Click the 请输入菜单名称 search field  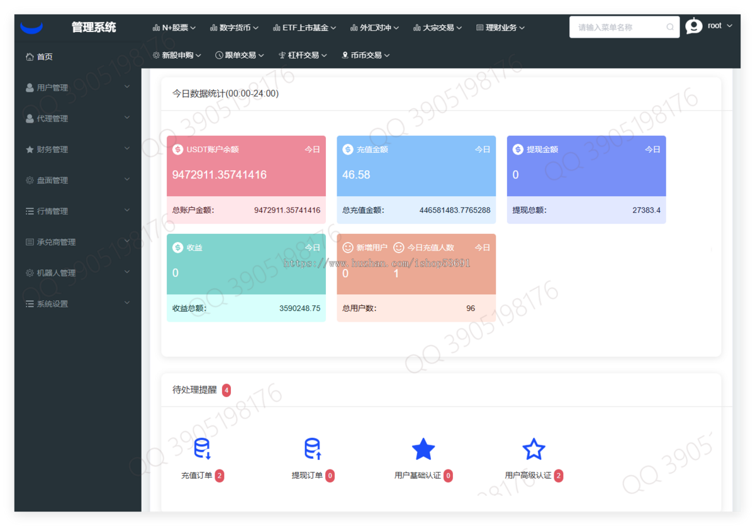point(624,27)
